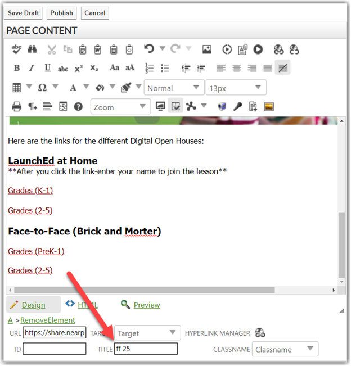The height and width of the screenshot is (366, 351).
Task: Open the Document Manager paperclip icon
Action: pyautogui.click(x=242, y=49)
